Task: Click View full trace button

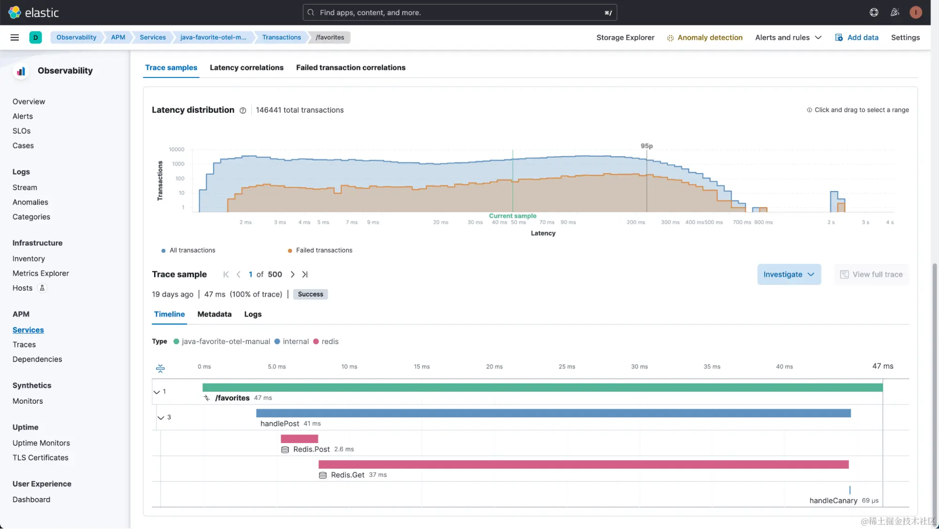Action: tap(871, 275)
